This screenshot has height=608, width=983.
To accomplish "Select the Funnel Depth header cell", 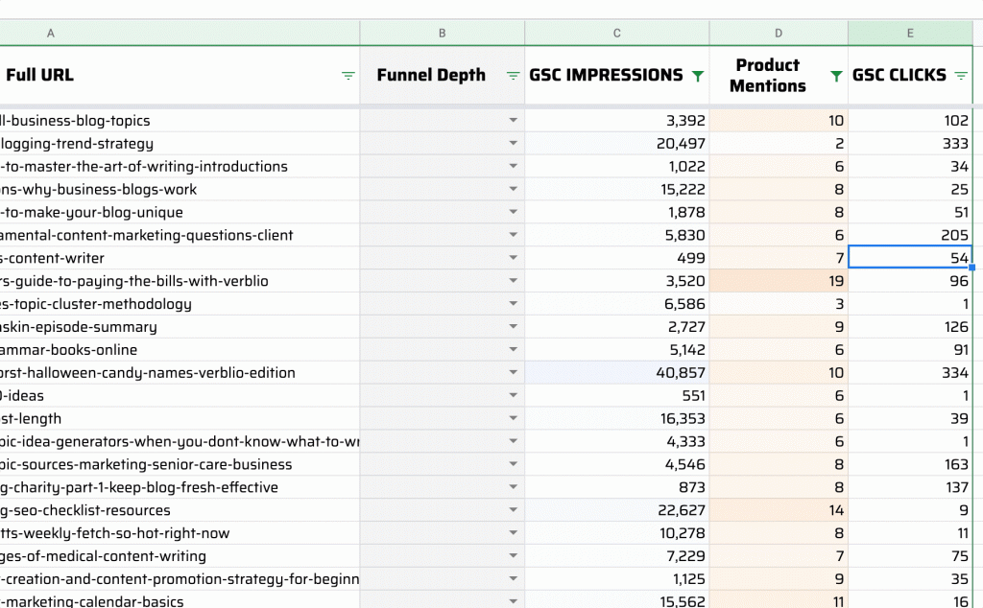I will tap(442, 75).
